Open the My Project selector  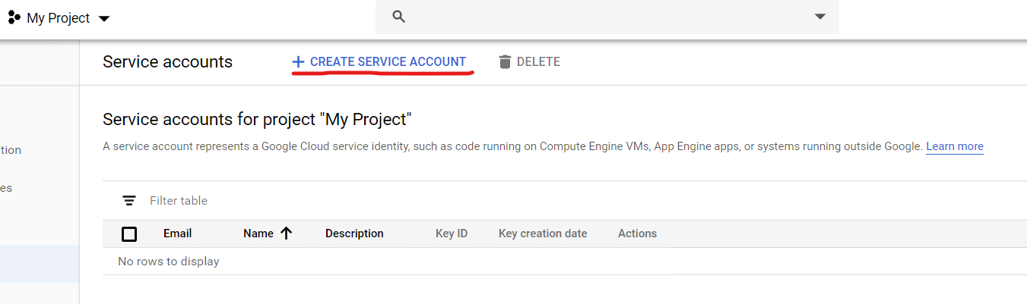click(x=59, y=18)
